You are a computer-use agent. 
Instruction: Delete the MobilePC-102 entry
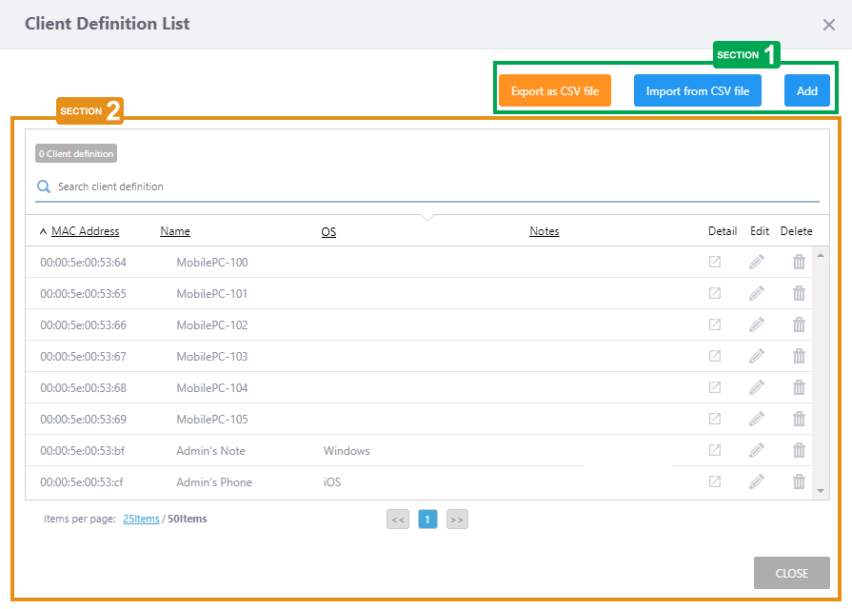(799, 324)
